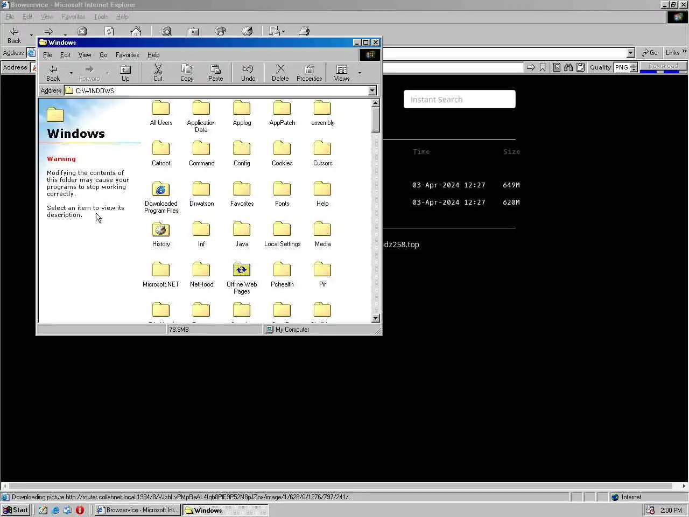Select the Microsoft.NET folder
Image resolution: width=689 pixels, height=517 pixels.
pyautogui.click(x=161, y=275)
